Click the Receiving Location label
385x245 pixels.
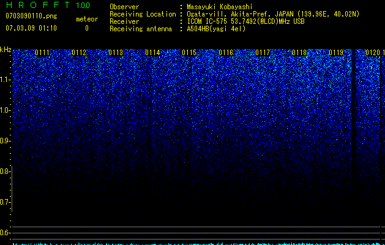click(x=143, y=14)
